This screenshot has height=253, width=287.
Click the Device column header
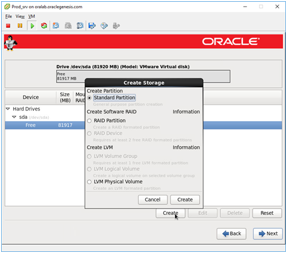pyautogui.click(x=31, y=97)
